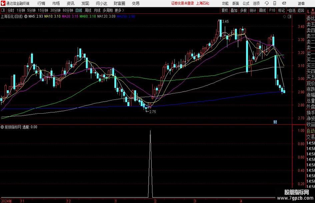Click the 多股 toolbar button
This screenshot has width=315, height=203.
[x=243, y=10]
